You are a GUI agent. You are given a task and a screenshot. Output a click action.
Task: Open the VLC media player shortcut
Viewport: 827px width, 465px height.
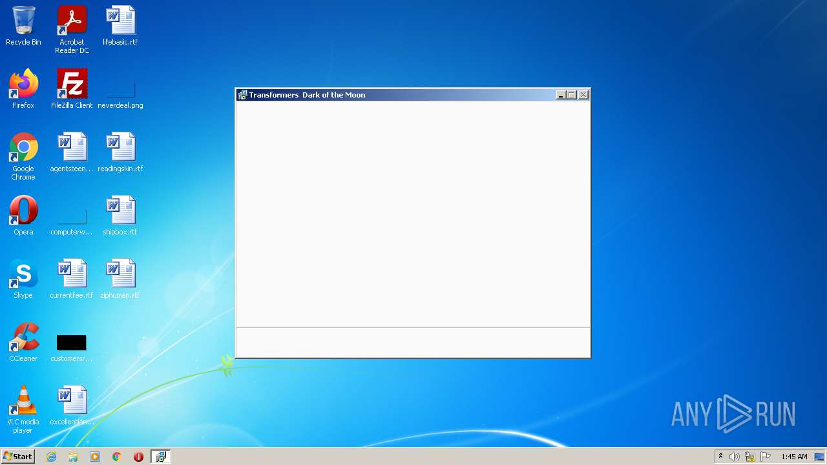click(23, 409)
